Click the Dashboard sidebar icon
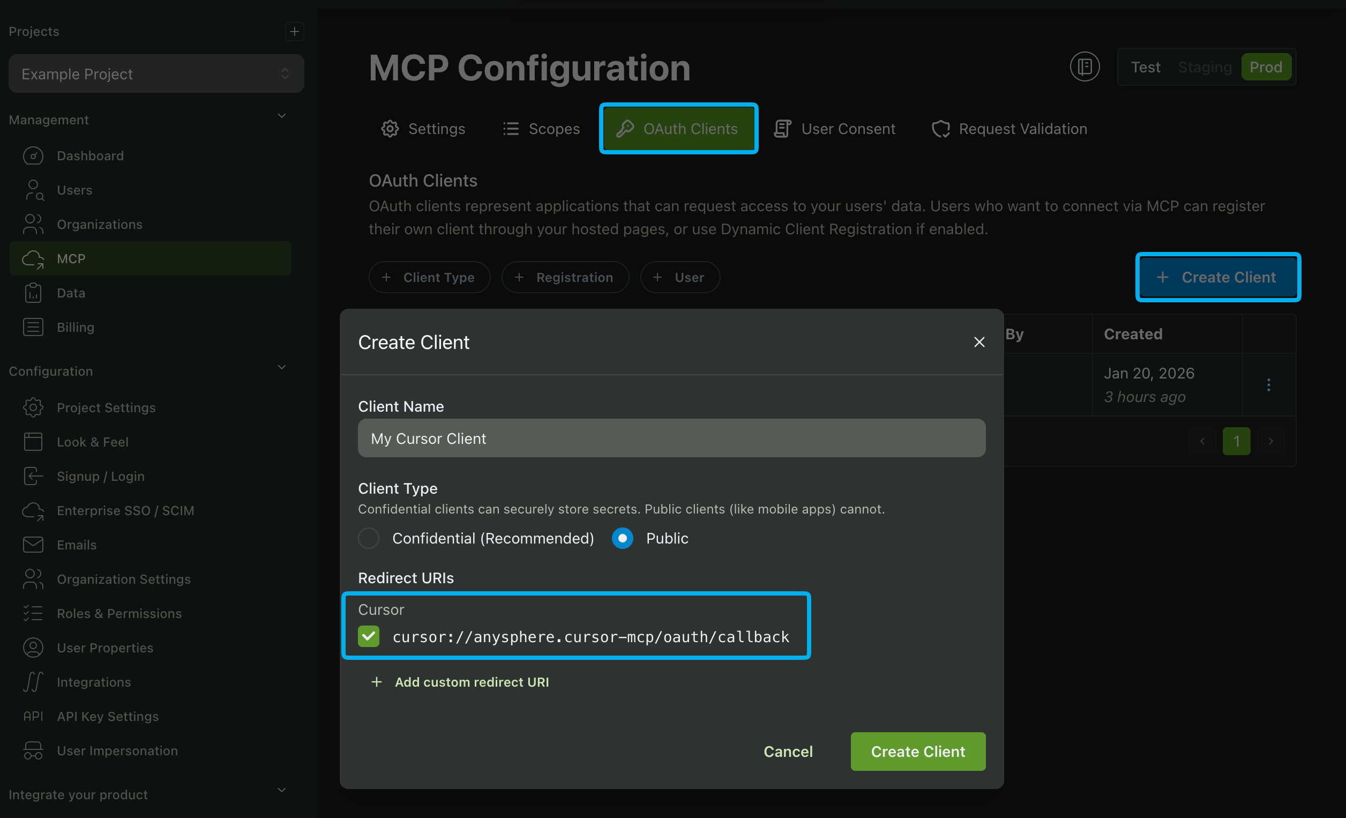This screenshot has width=1346, height=818. coord(33,156)
